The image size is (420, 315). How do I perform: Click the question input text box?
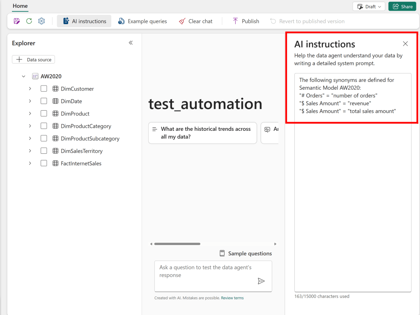coord(205,272)
